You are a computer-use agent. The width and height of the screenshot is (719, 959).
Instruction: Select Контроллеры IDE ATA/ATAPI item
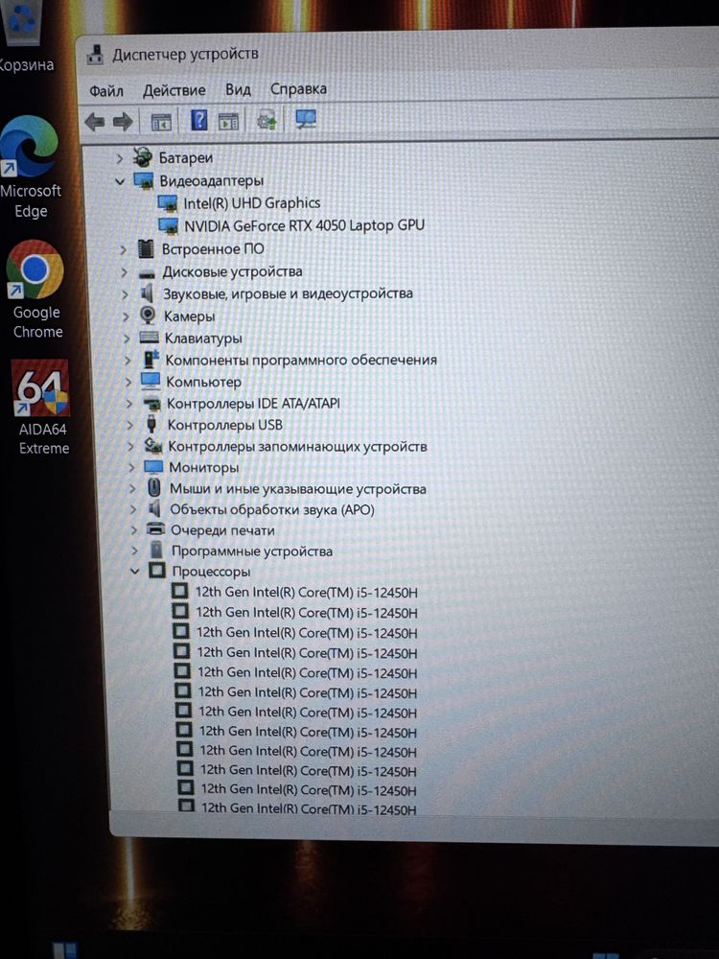(253, 404)
